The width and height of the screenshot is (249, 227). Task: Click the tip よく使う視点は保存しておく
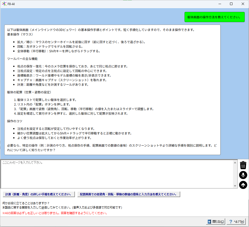coord(55,138)
